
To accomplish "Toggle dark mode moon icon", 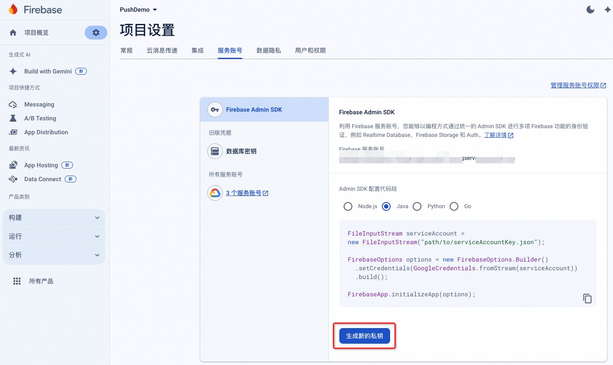I will [x=590, y=10].
